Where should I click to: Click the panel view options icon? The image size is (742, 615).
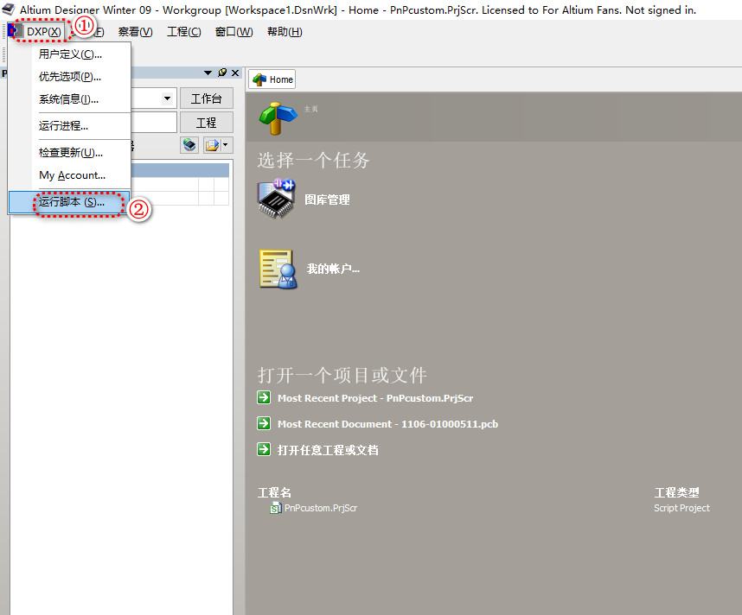(189, 145)
